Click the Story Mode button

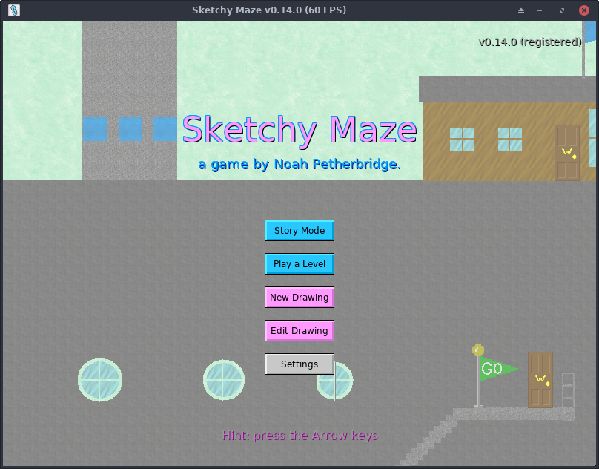(x=299, y=231)
